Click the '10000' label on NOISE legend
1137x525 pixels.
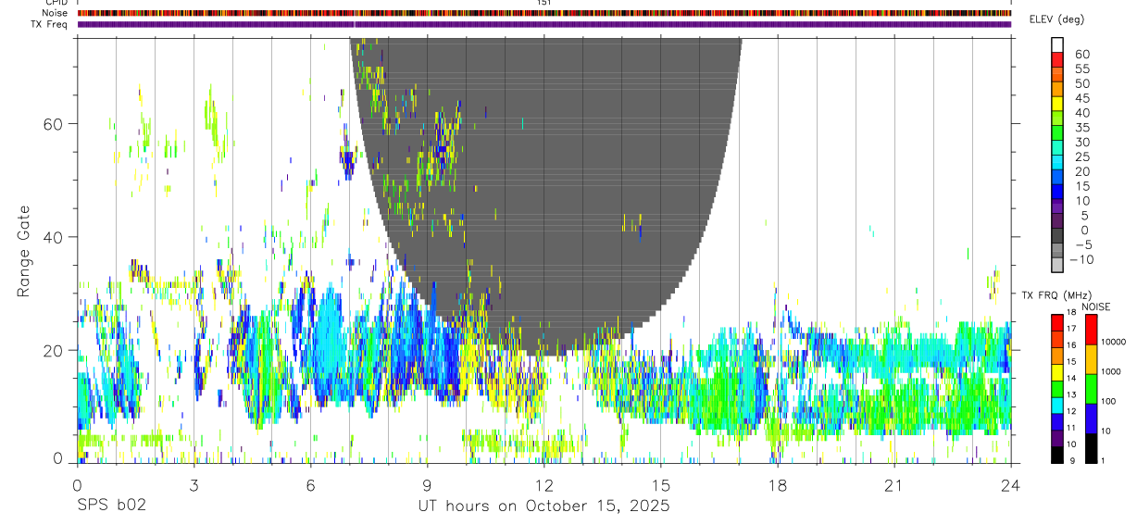[x=1112, y=342]
